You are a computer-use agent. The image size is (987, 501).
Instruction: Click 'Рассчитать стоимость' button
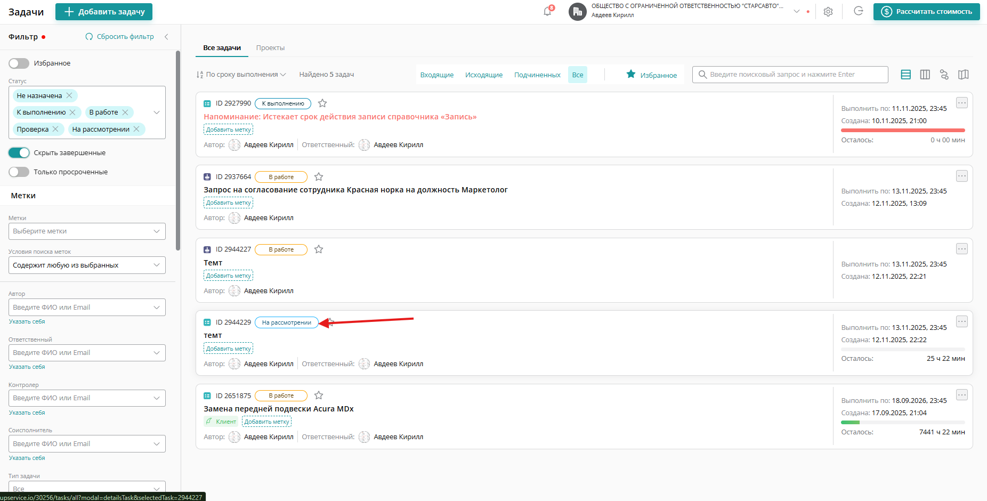(926, 12)
